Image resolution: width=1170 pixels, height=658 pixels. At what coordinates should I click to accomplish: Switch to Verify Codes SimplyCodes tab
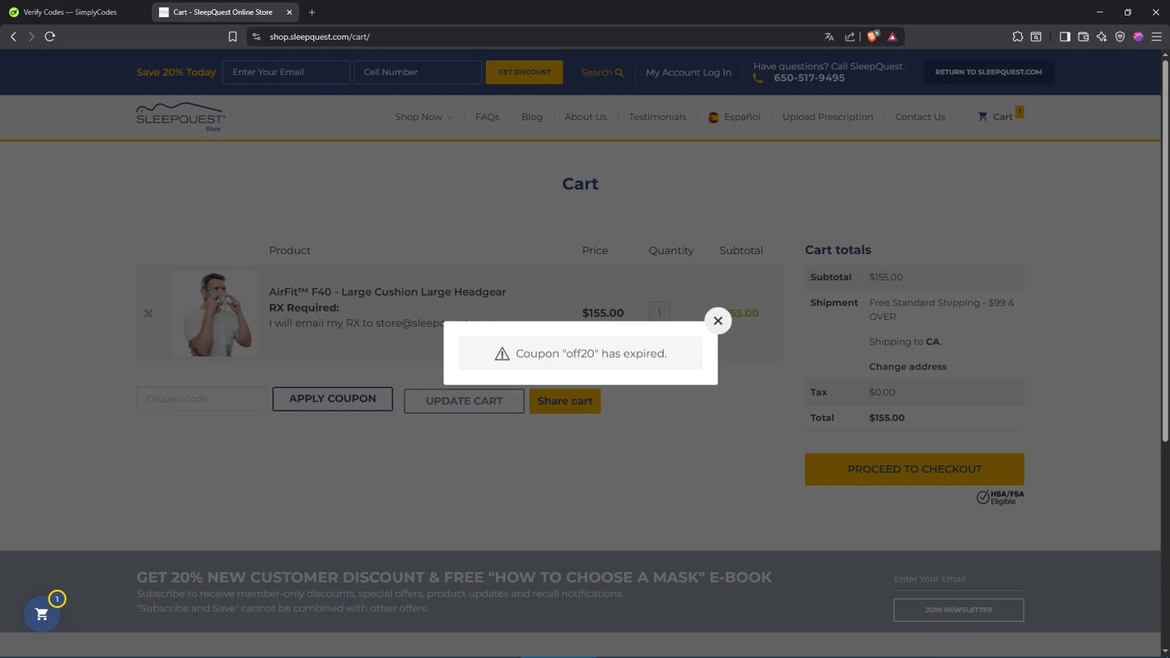(70, 12)
